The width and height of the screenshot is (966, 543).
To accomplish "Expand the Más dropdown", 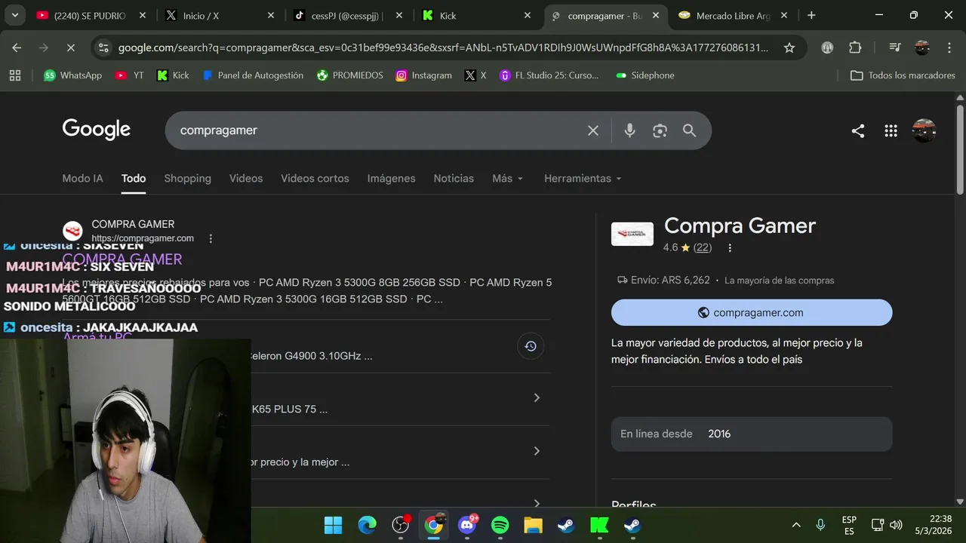I will (507, 179).
